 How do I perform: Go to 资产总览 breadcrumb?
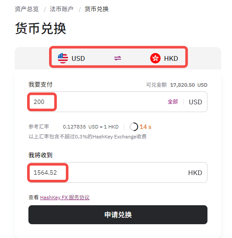(27, 9)
